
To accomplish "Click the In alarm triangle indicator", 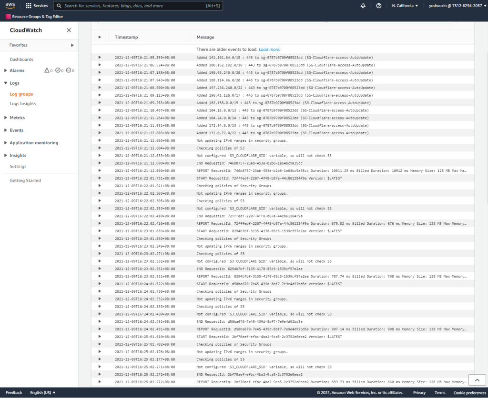I will (x=47, y=70).
